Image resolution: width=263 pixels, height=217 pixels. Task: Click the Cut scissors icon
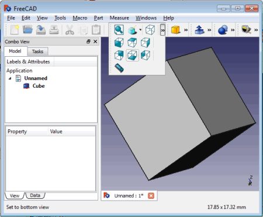70,30
